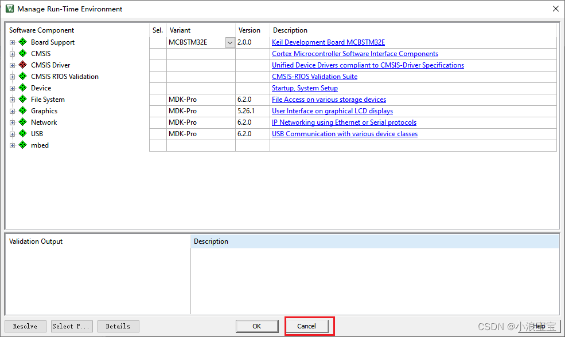Screen dimensions: 565x337
Task: Click version 2.0.0 in Board Support row
Action: pyautogui.click(x=245, y=42)
